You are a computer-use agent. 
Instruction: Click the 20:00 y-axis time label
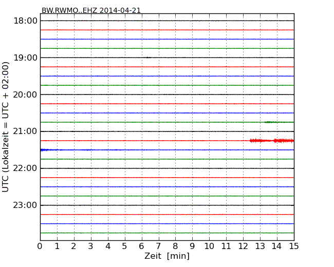[25, 94]
